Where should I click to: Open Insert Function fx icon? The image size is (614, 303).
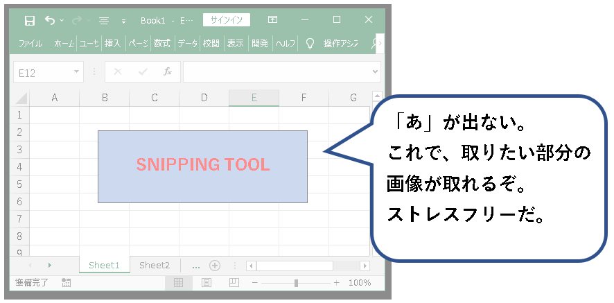coord(168,71)
